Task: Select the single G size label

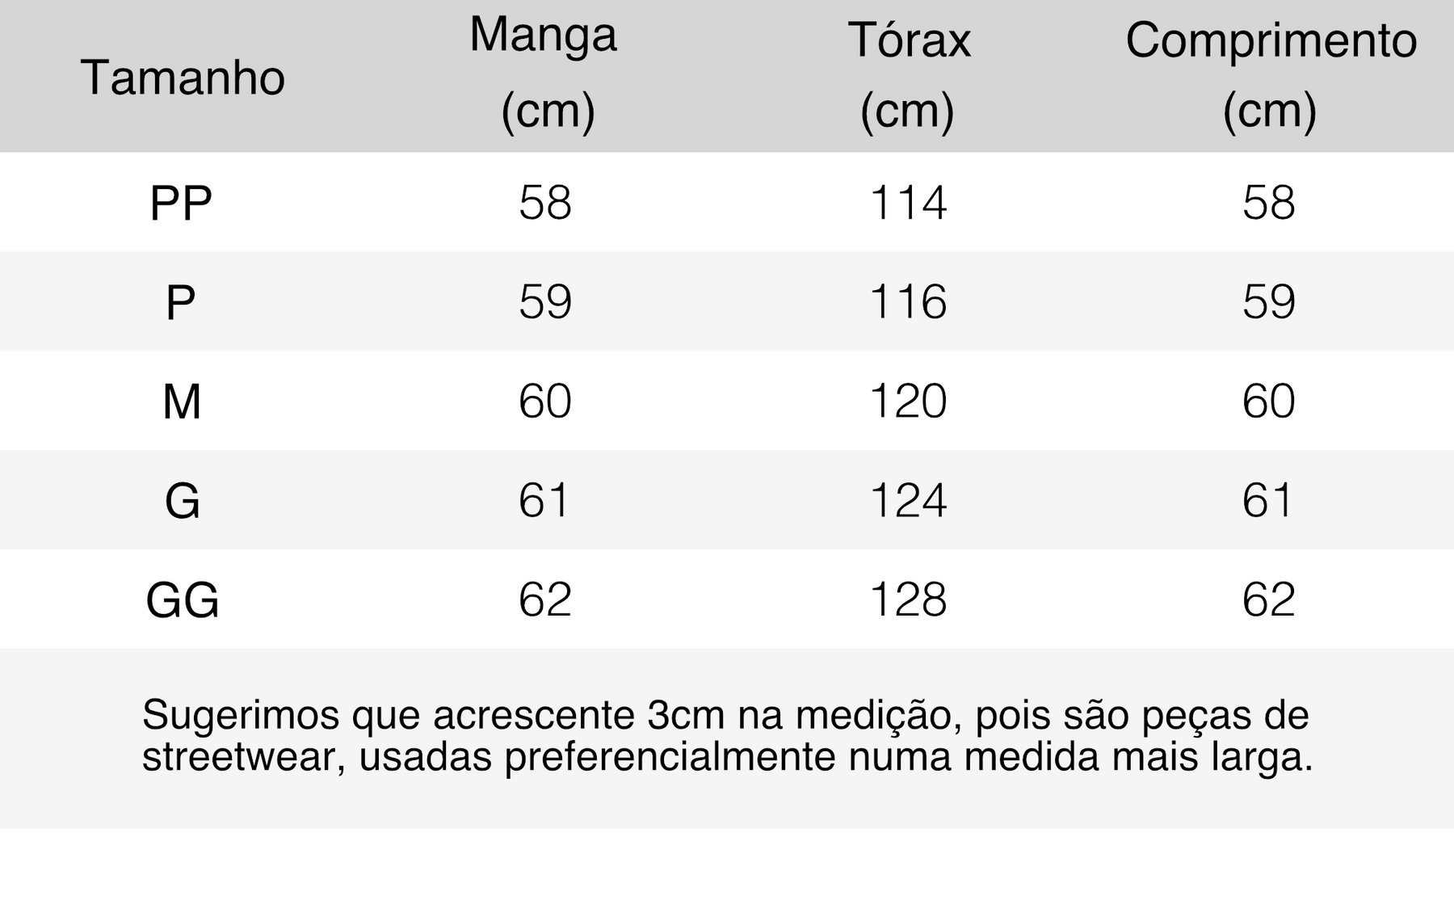Action: point(182,501)
